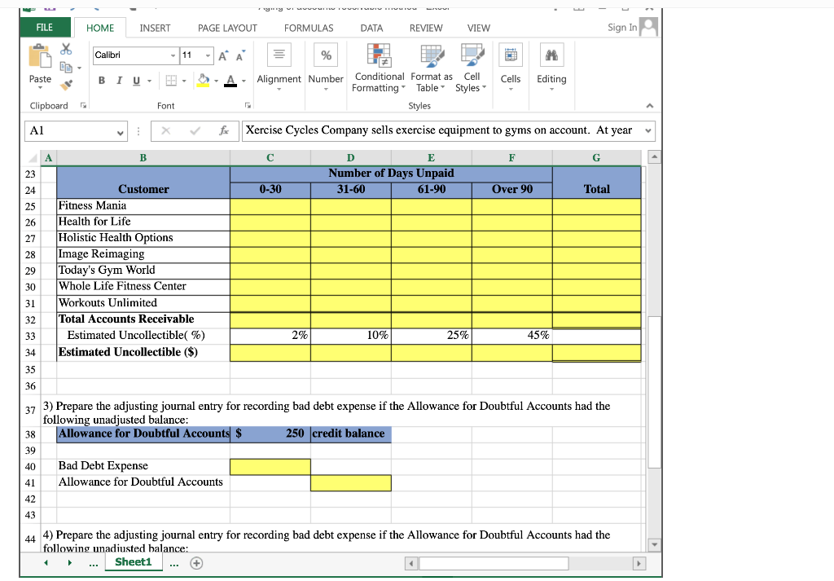Click the Percent Style number icon
834x581 pixels.
[326, 55]
